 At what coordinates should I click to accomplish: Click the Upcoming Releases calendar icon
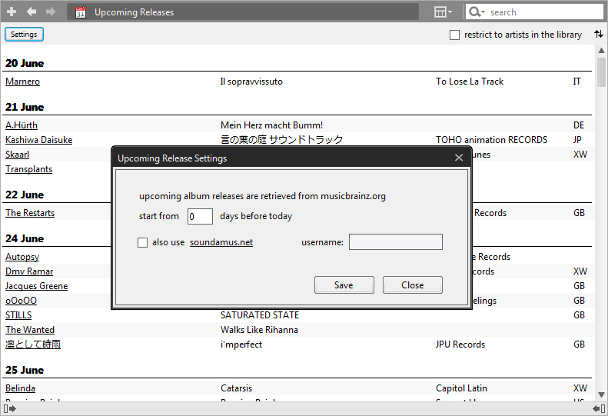[81, 12]
